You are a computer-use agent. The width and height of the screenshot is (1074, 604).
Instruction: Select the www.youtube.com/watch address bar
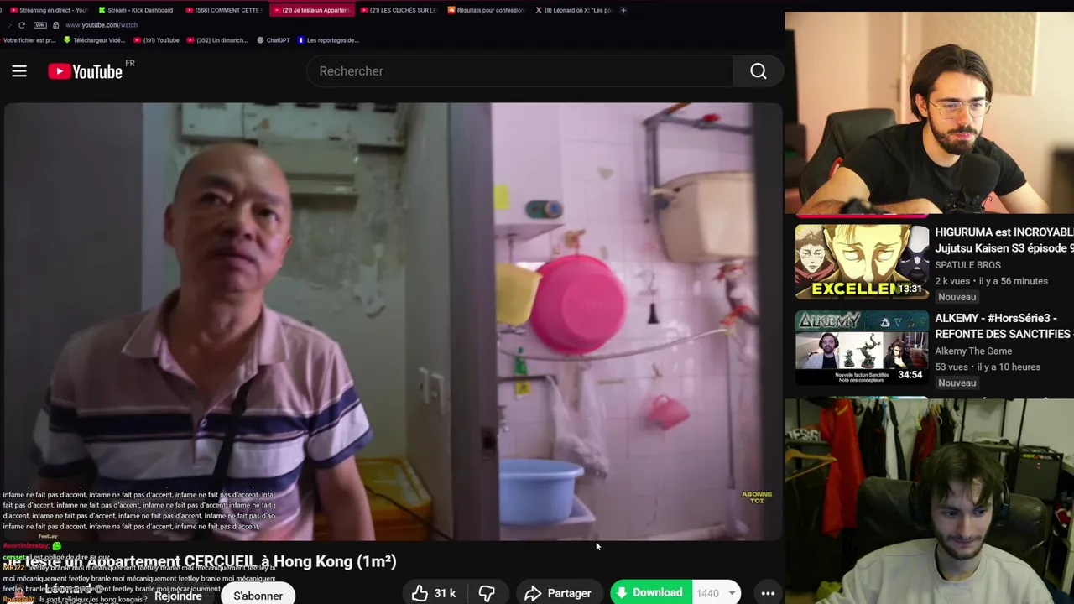102,25
